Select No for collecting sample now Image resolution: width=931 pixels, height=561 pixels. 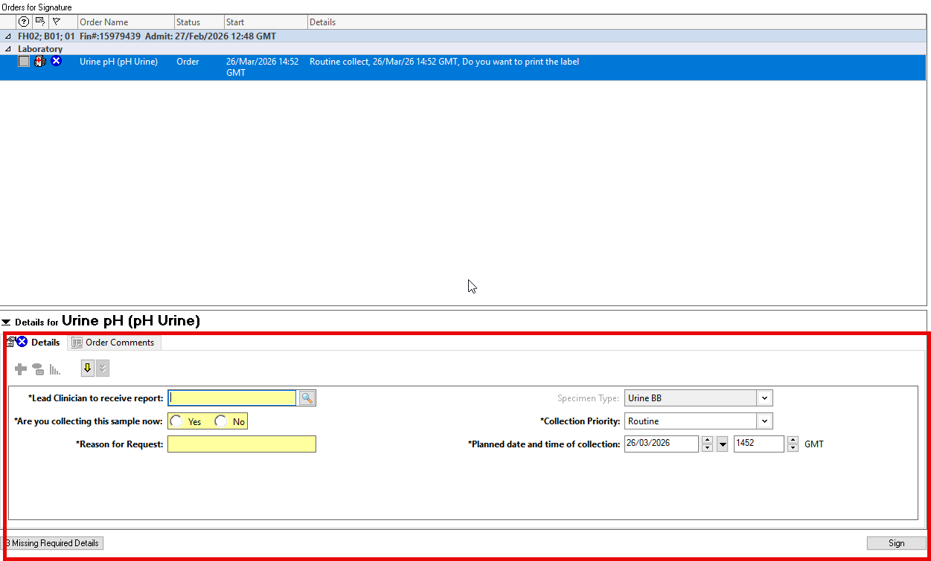click(x=221, y=421)
